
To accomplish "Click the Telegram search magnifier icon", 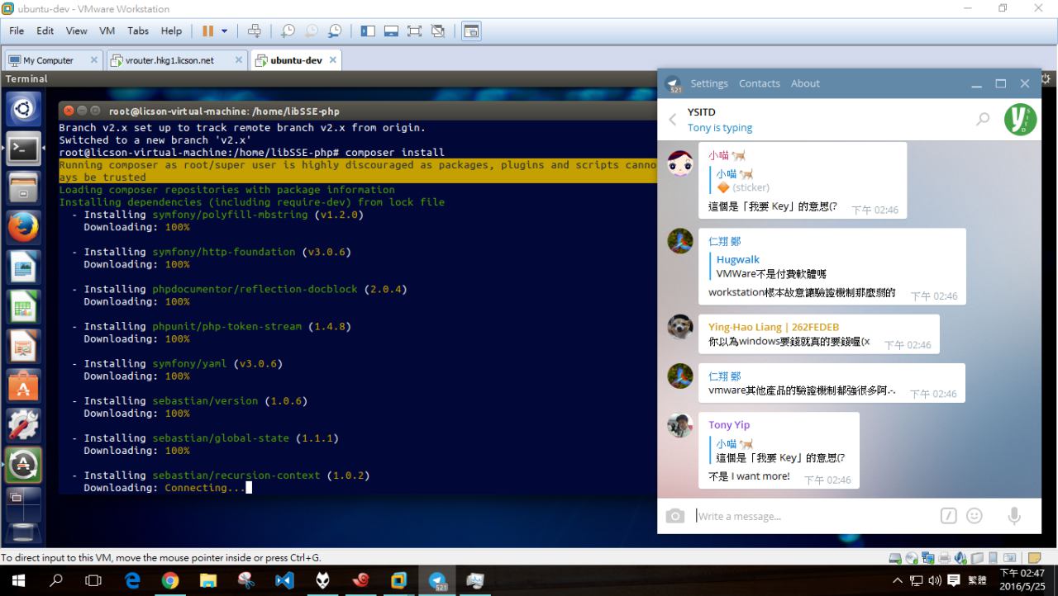I will click(x=982, y=120).
